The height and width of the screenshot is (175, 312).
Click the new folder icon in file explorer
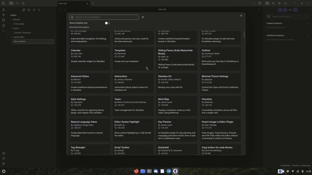tap(29, 10)
